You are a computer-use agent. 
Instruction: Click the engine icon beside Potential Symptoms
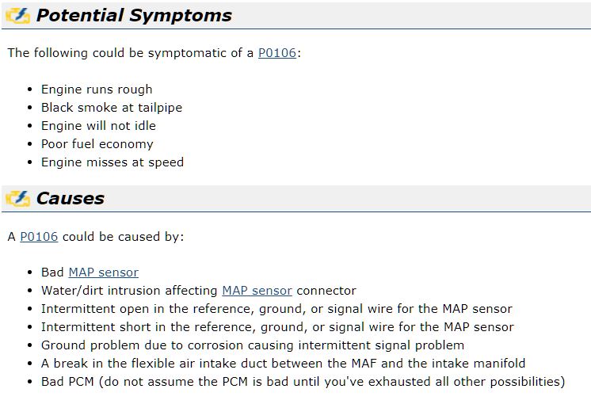tap(17, 16)
